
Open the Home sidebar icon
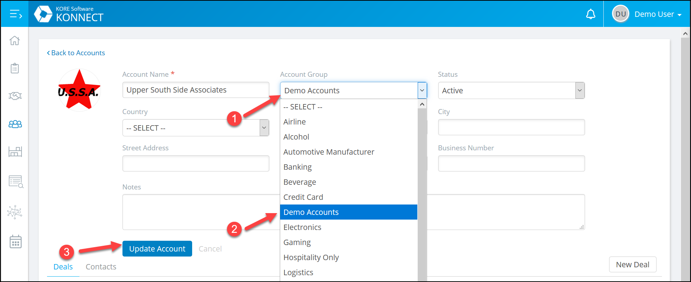click(15, 41)
